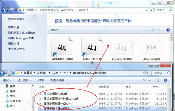This screenshot has height=111, width=175.
Task: Select 文档 library in navigation pane
Action: (x=10, y=96)
